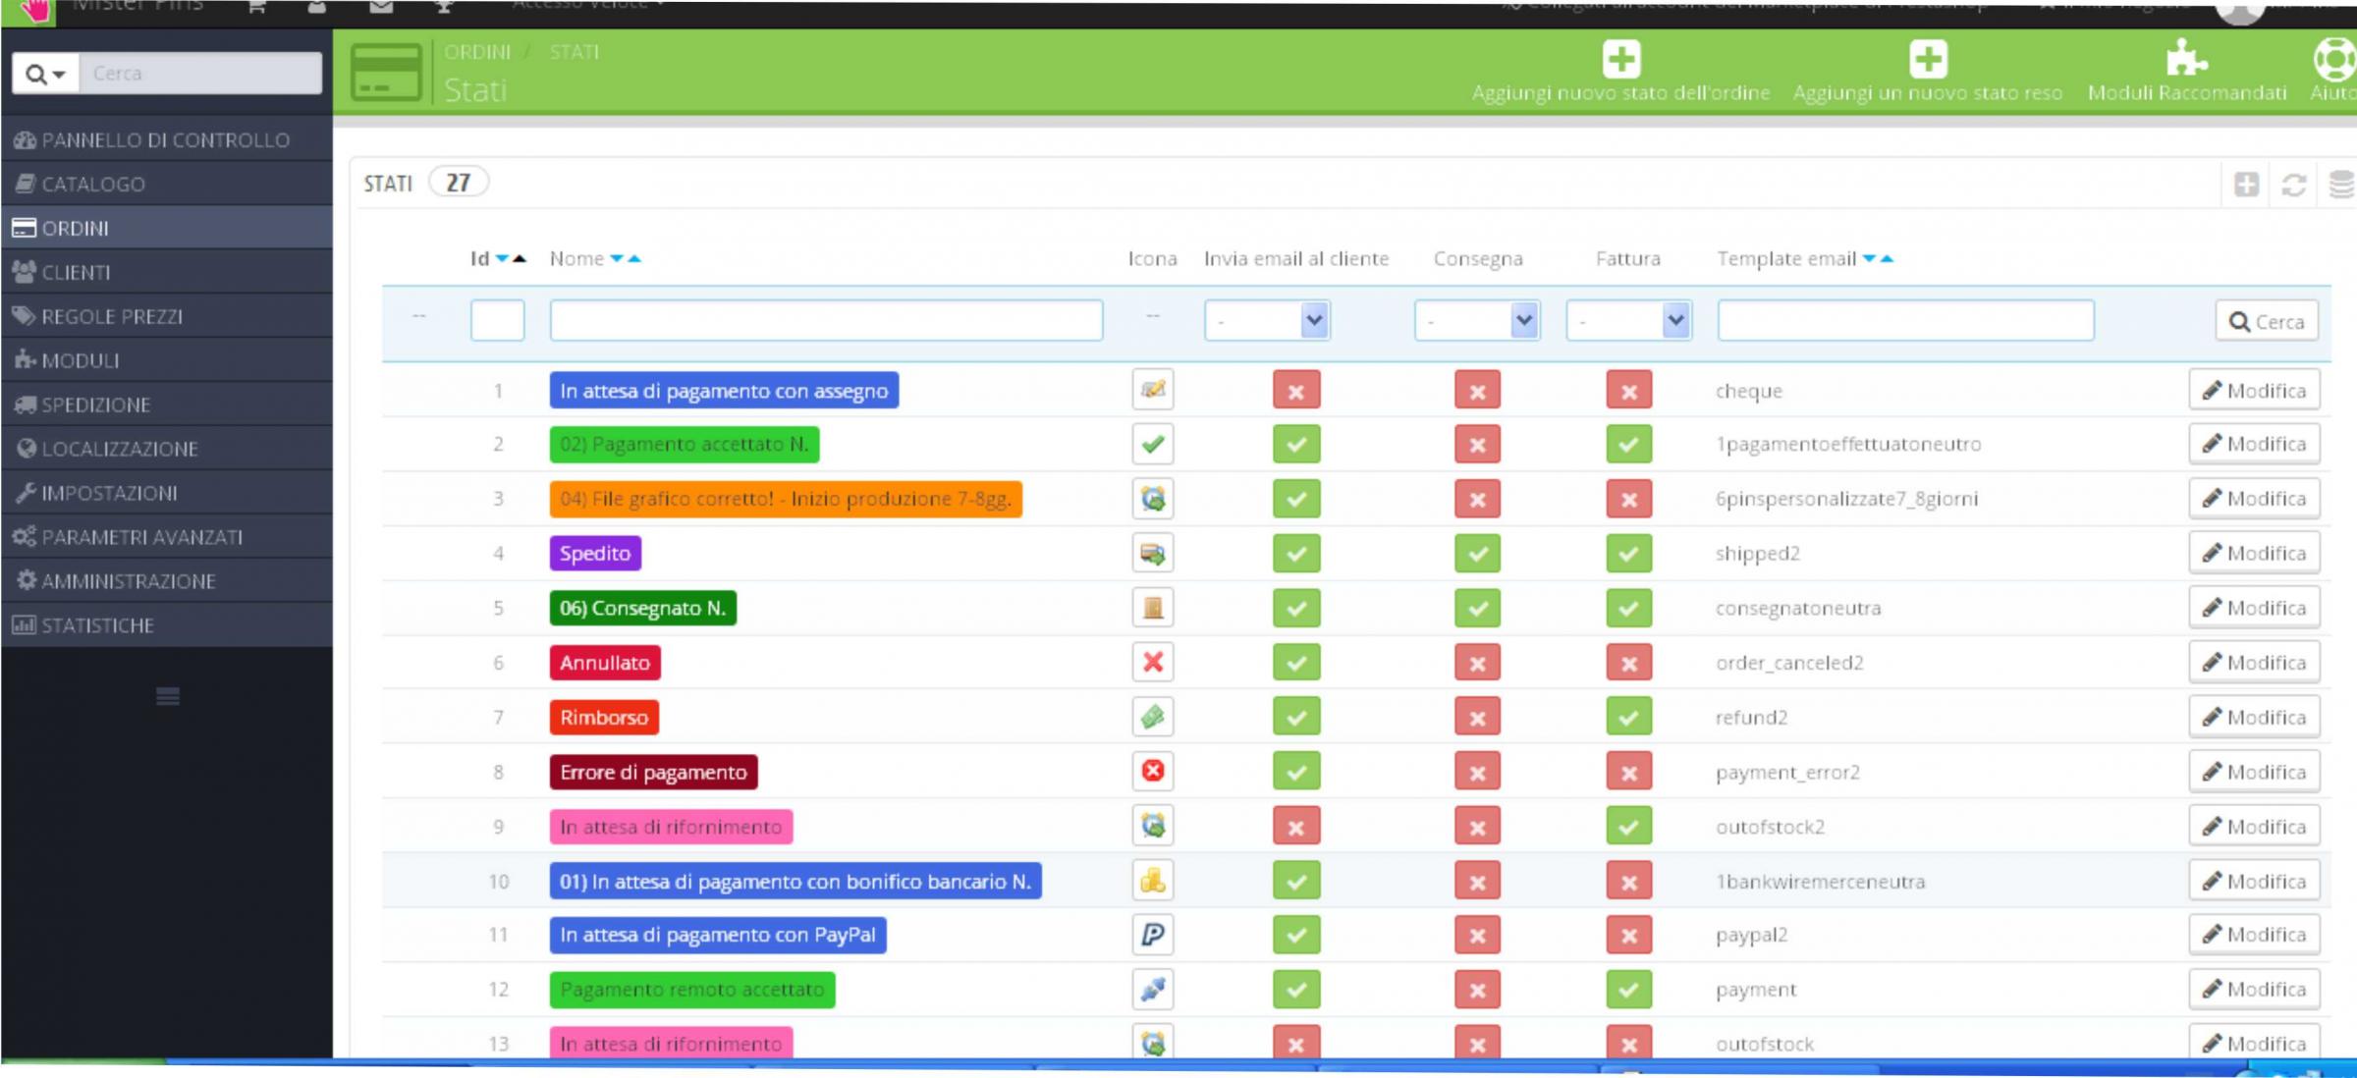This screenshot has height=1078, width=2357.
Task: Click Aggiungi un nuovo stato reso icon
Action: coord(1928,59)
